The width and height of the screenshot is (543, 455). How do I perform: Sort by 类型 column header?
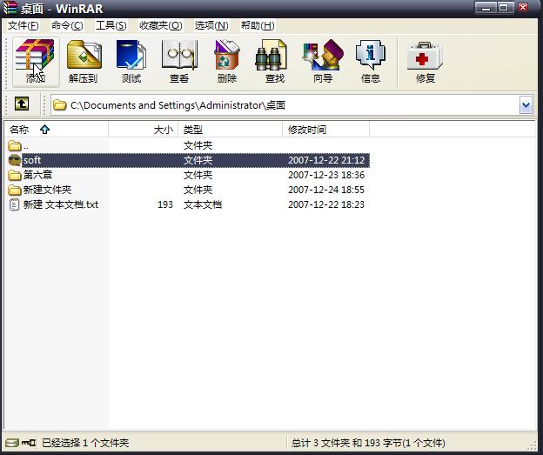coord(230,130)
